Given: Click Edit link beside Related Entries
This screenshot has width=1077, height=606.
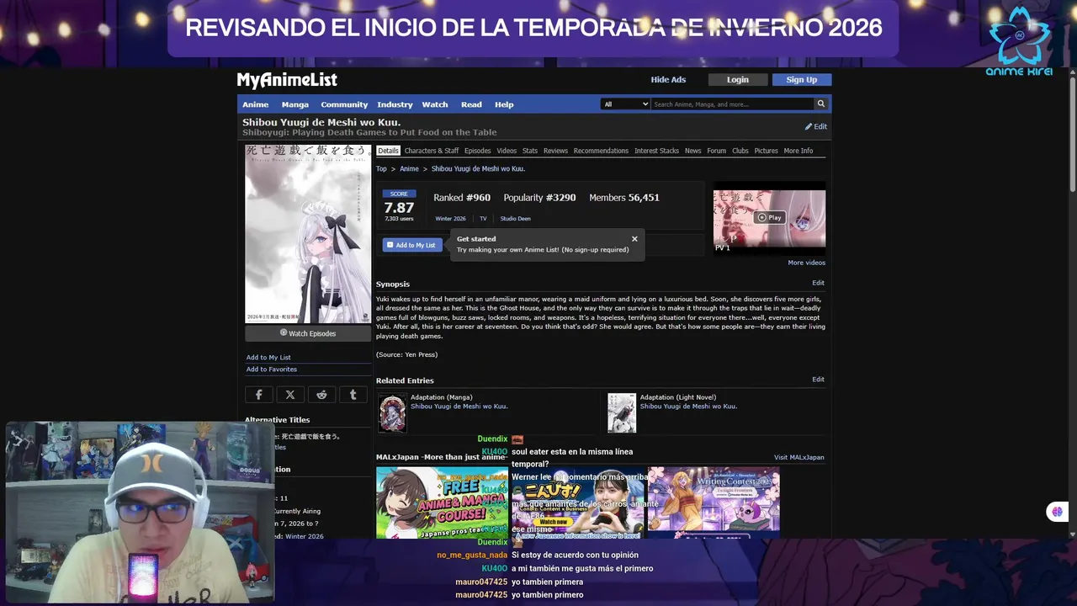Looking at the screenshot, I should (x=818, y=379).
